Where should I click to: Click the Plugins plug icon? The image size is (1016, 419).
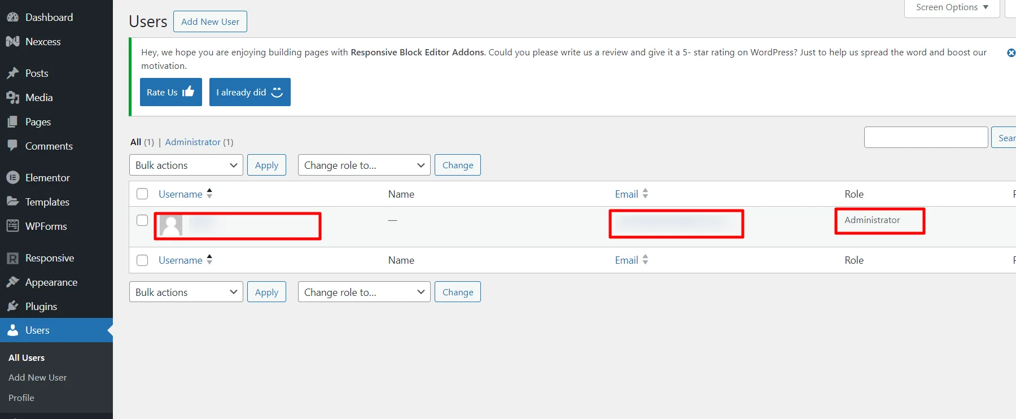[12, 307]
